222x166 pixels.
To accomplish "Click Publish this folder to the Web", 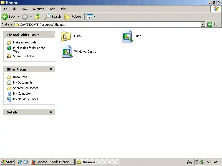I will tap(29, 50).
